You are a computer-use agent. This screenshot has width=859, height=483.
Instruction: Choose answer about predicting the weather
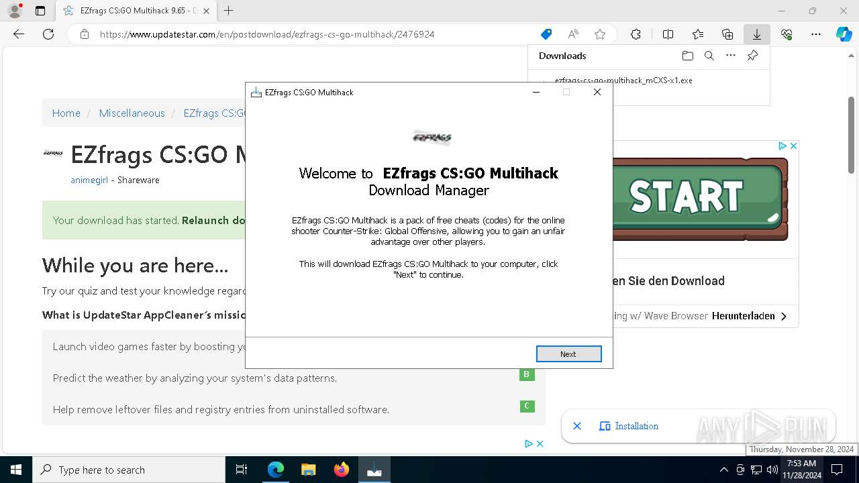195,378
